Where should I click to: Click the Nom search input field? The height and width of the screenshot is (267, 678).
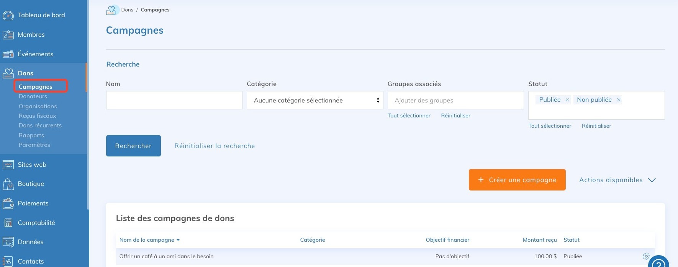point(174,100)
